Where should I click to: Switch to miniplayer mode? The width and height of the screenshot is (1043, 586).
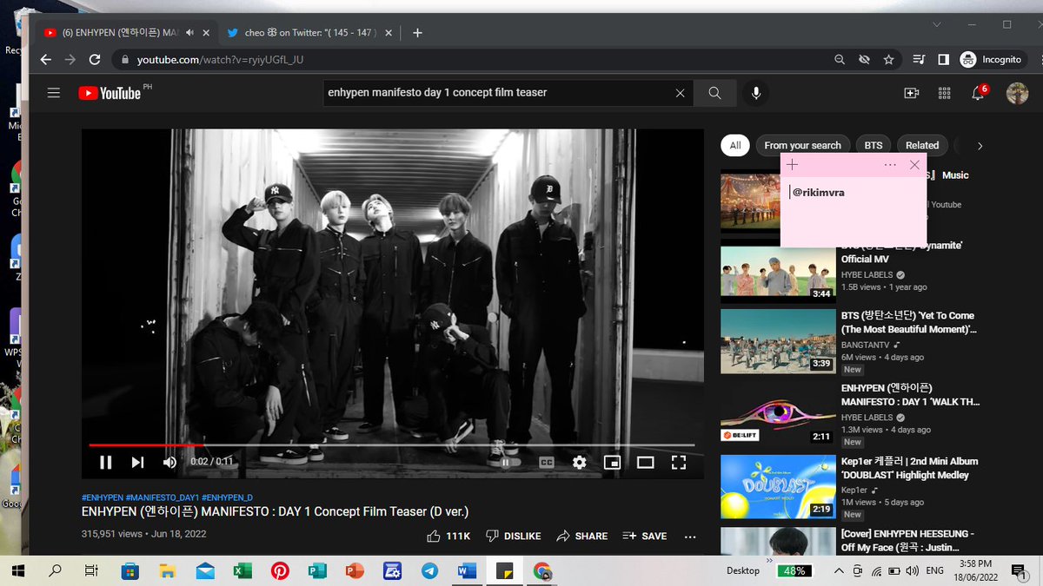[612, 463]
